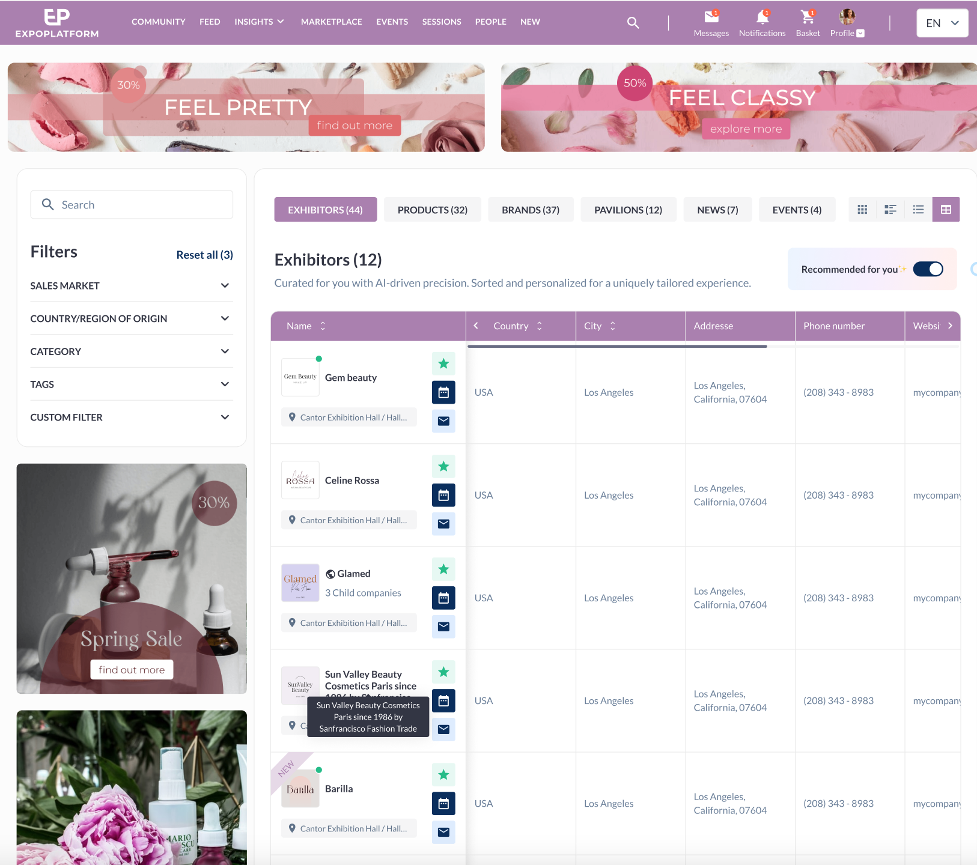This screenshot has height=865, width=977.
Task: Open the Notifications bell icon
Action: [762, 16]
